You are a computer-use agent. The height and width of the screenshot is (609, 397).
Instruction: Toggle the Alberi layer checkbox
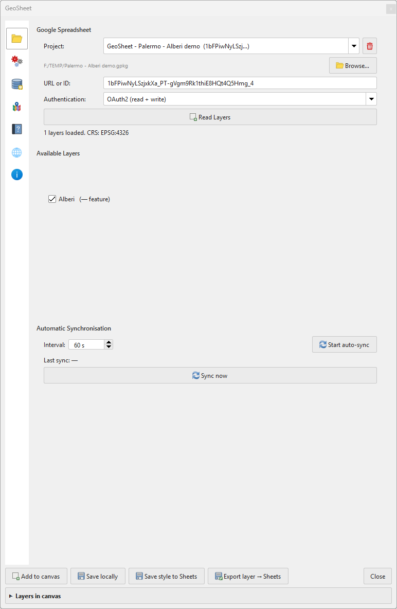[x=52, y=199]
